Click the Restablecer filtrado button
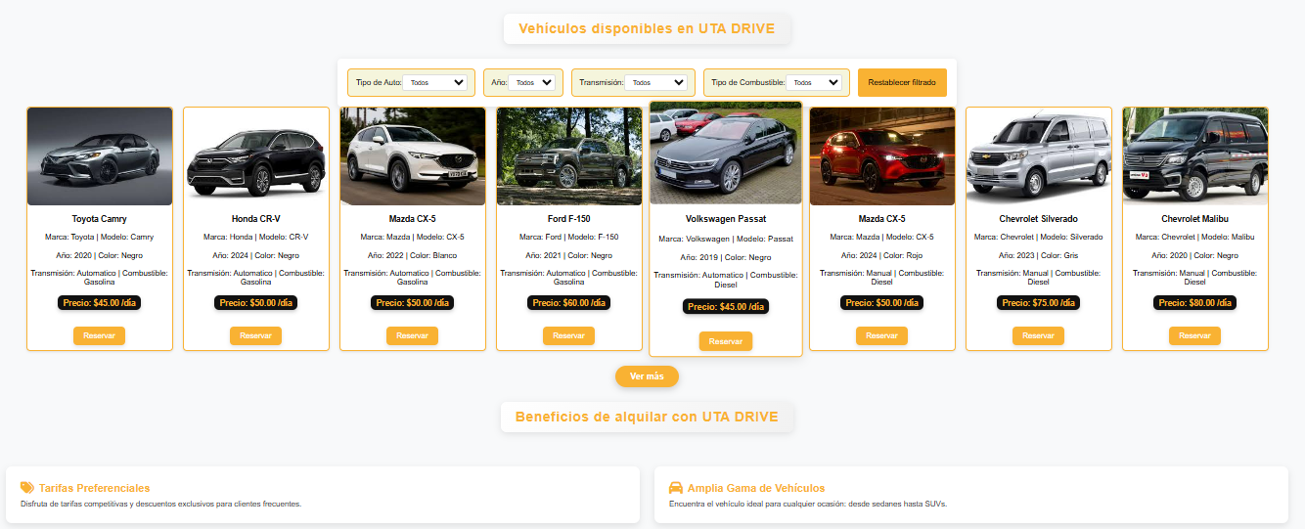 tap(902, 82)
